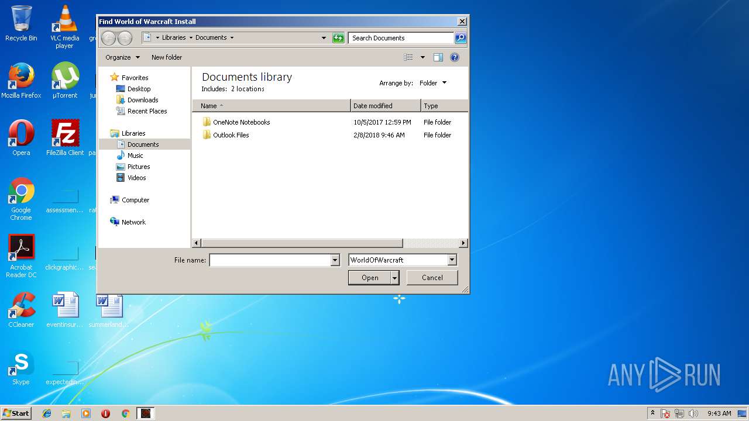Sort by the Type column header
The width and height of the screenshot is (749, 421).
point(444,106)
